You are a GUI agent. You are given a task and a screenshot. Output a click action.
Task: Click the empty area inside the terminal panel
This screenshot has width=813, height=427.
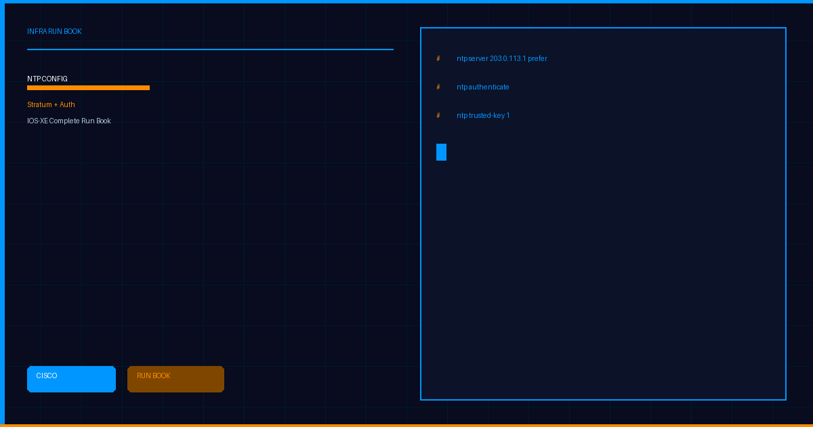point(603,271)
